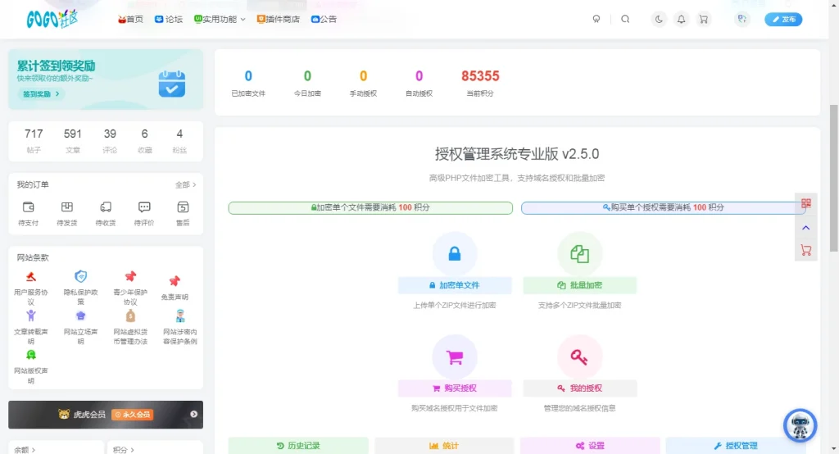Open 待发货 awaiting shipment orders
The image size is (839, 454).
67,214
